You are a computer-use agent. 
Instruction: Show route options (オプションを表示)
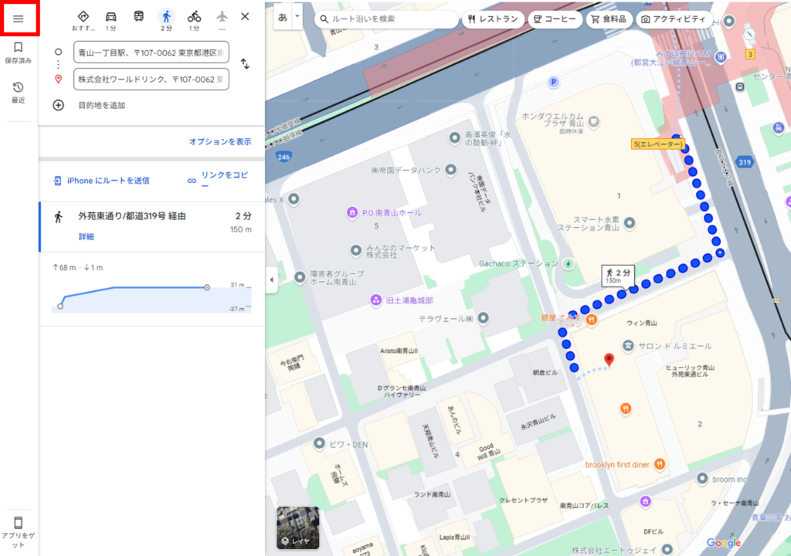220,141
